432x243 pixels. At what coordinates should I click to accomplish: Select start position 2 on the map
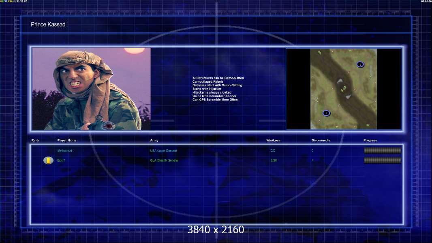360,64
